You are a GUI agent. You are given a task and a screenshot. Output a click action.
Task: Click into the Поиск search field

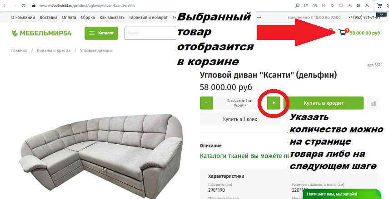(150, 33)
